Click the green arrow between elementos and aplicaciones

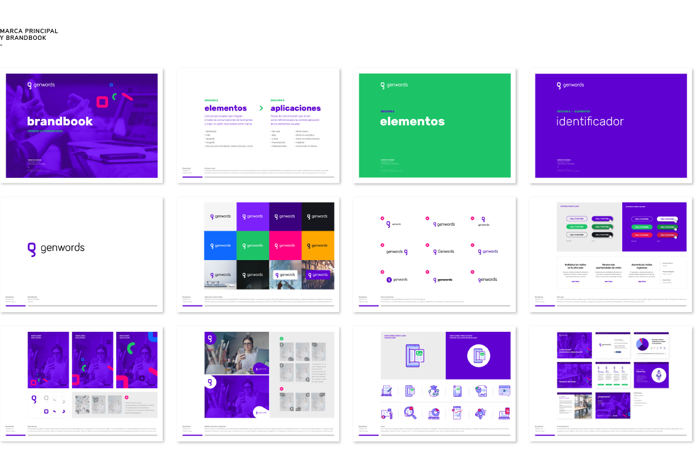tap(261, 108)
